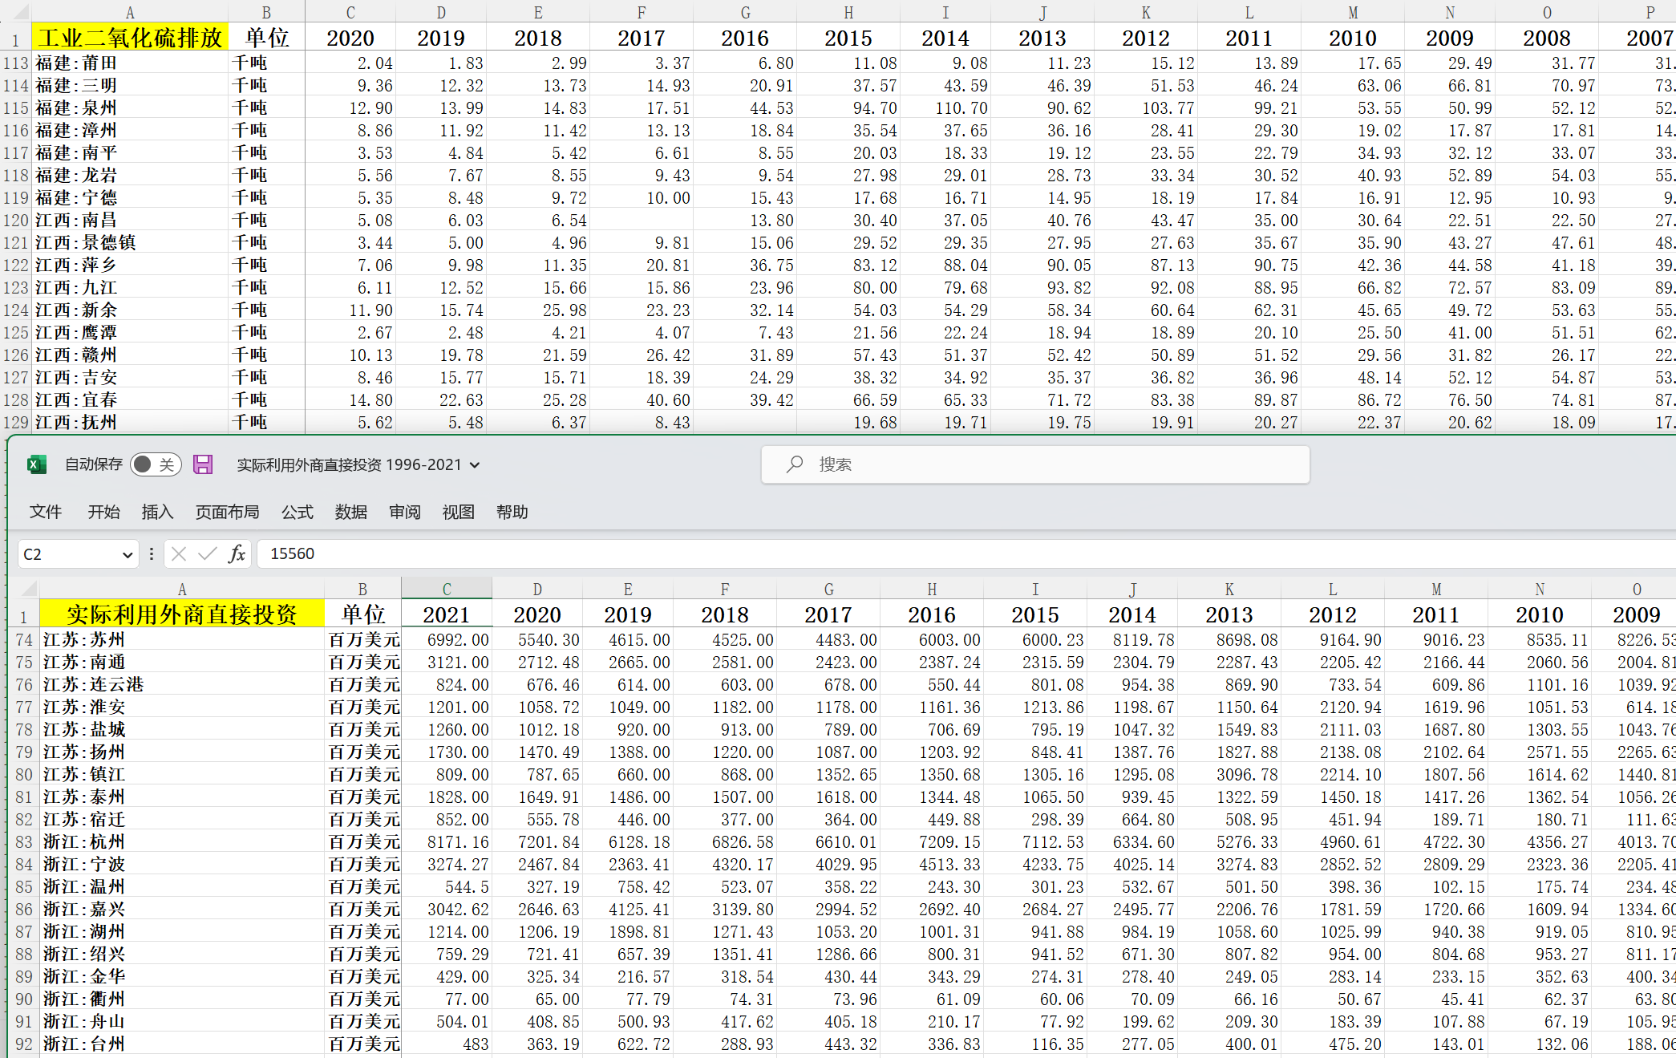The height and width of the screenshot is (1058, 1676).
Task: Open the 公式 Formulas tab
Action: [x=297, y=512]
